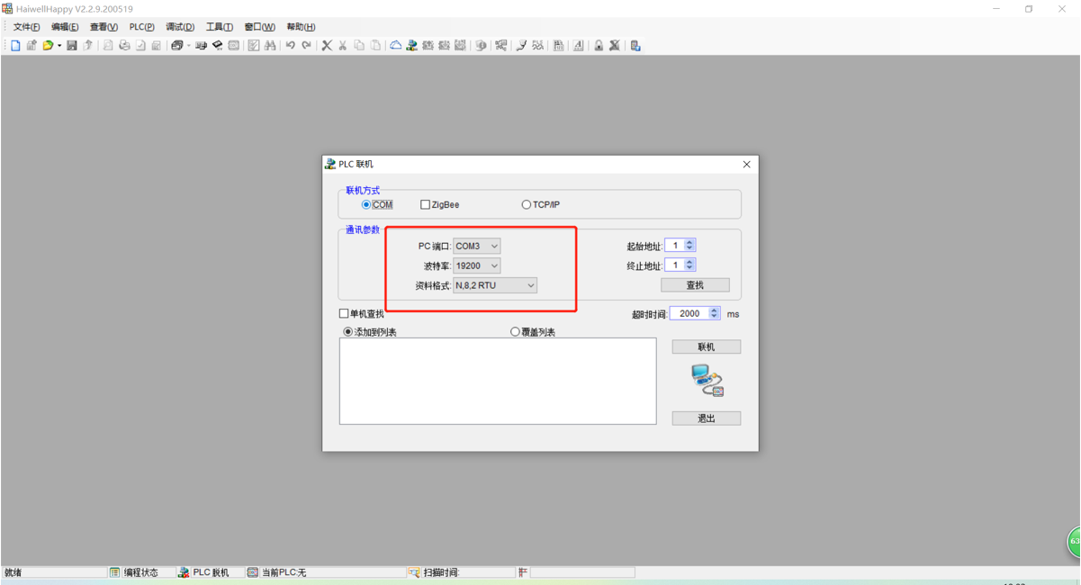Screen dimensions: 1081x585
Task: Select the COM connection radio button
Action: (366, 205)
